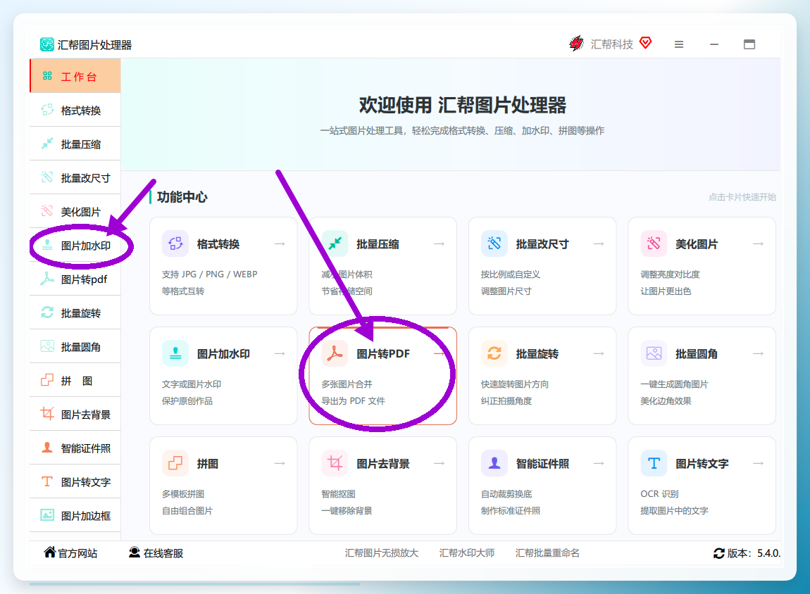
Task: Click arrow on the 批量压缩 card
Action: tap(439, 244)
